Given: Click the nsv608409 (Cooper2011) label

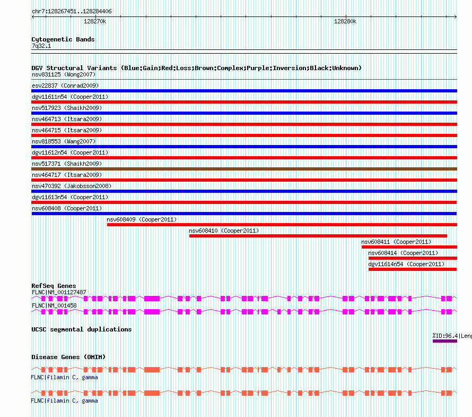Looking at the screenshot, I should click(142, 219).
